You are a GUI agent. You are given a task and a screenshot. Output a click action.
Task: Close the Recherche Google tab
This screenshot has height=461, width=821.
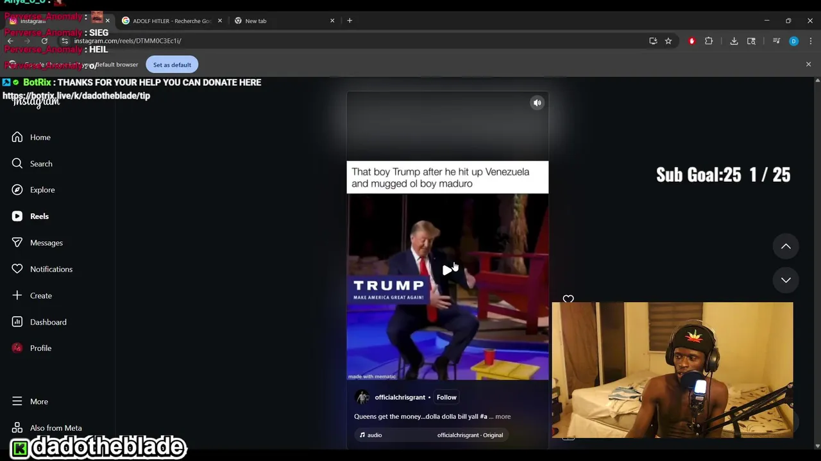(x=220, y=20)
